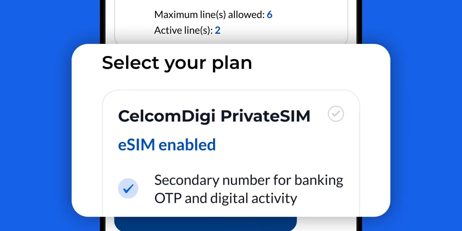Click the blue checkmark beside Secondary number feature
The width and height of the screenshot is (462, 231).
coord(128,189)
